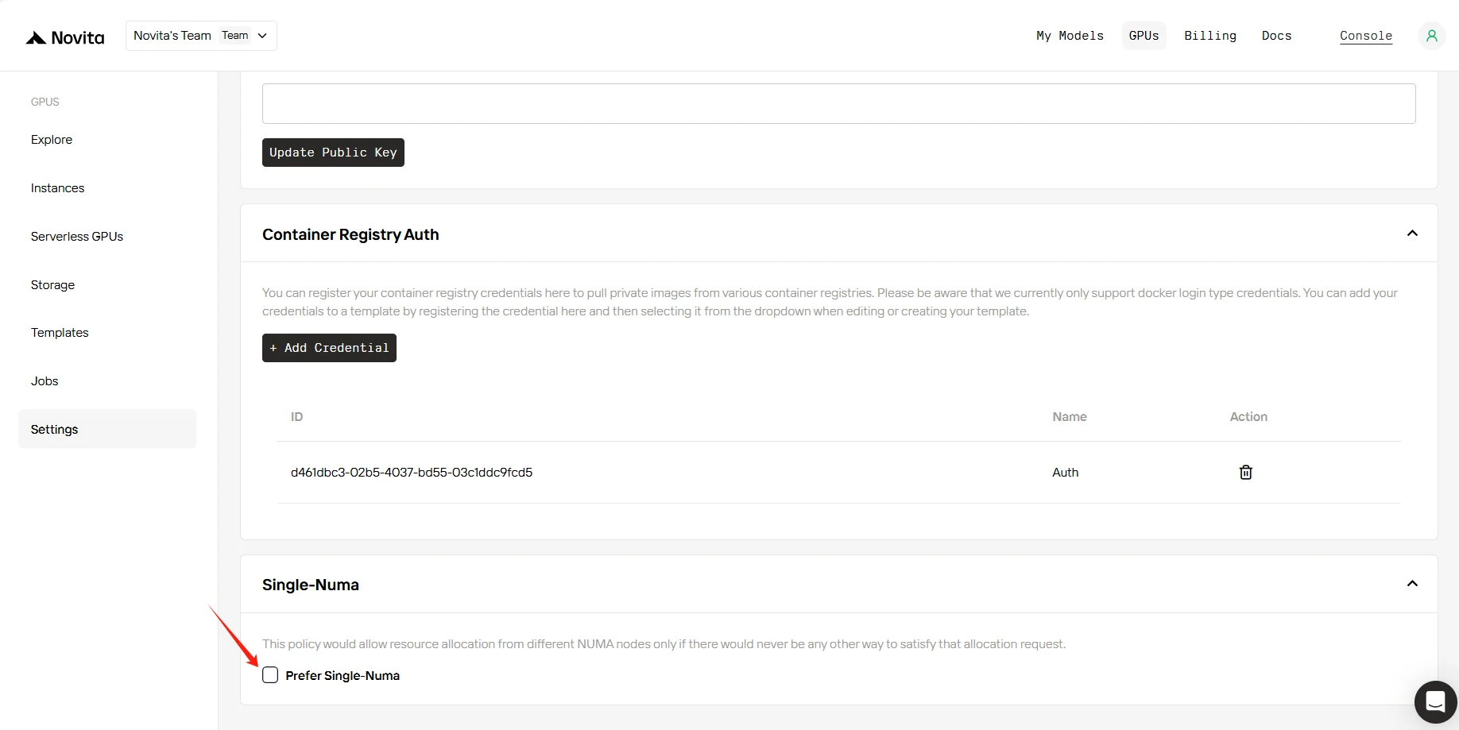The height and width of the screenshot is (730, 1459).
Task: Open Docs in top navigation
Action: (1276, 36)
